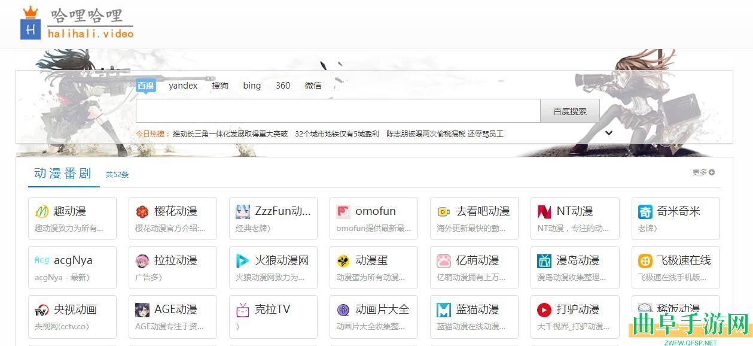Focus the search text field
Screen dimensions: 753x346
pos(338,111)
